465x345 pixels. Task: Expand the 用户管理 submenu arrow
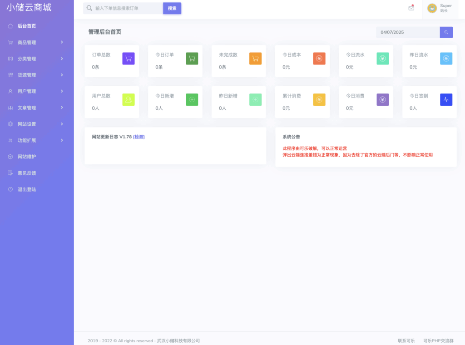(62, 91)
